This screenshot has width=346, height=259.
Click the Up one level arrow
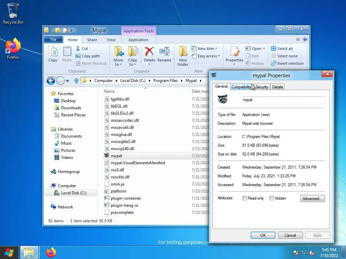(x=76, y=81)
